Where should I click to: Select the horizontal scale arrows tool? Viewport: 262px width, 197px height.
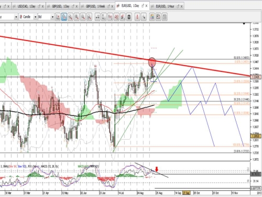coord(97,17)
